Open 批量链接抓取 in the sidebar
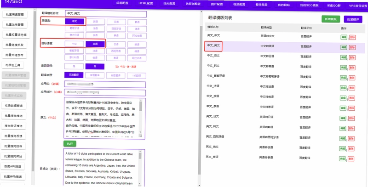Image resolution: width=368 pixels, height=187 pixels. coord(15,45)
